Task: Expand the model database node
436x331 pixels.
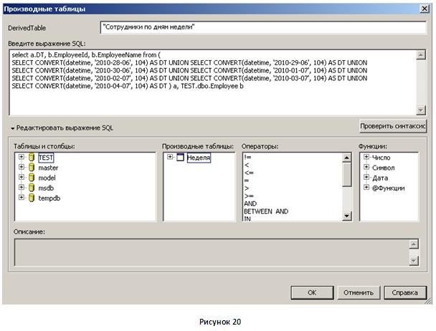Action: click(x=22, y=177)
